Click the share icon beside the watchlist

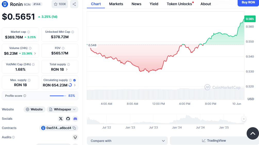click(x=74, y=4)
